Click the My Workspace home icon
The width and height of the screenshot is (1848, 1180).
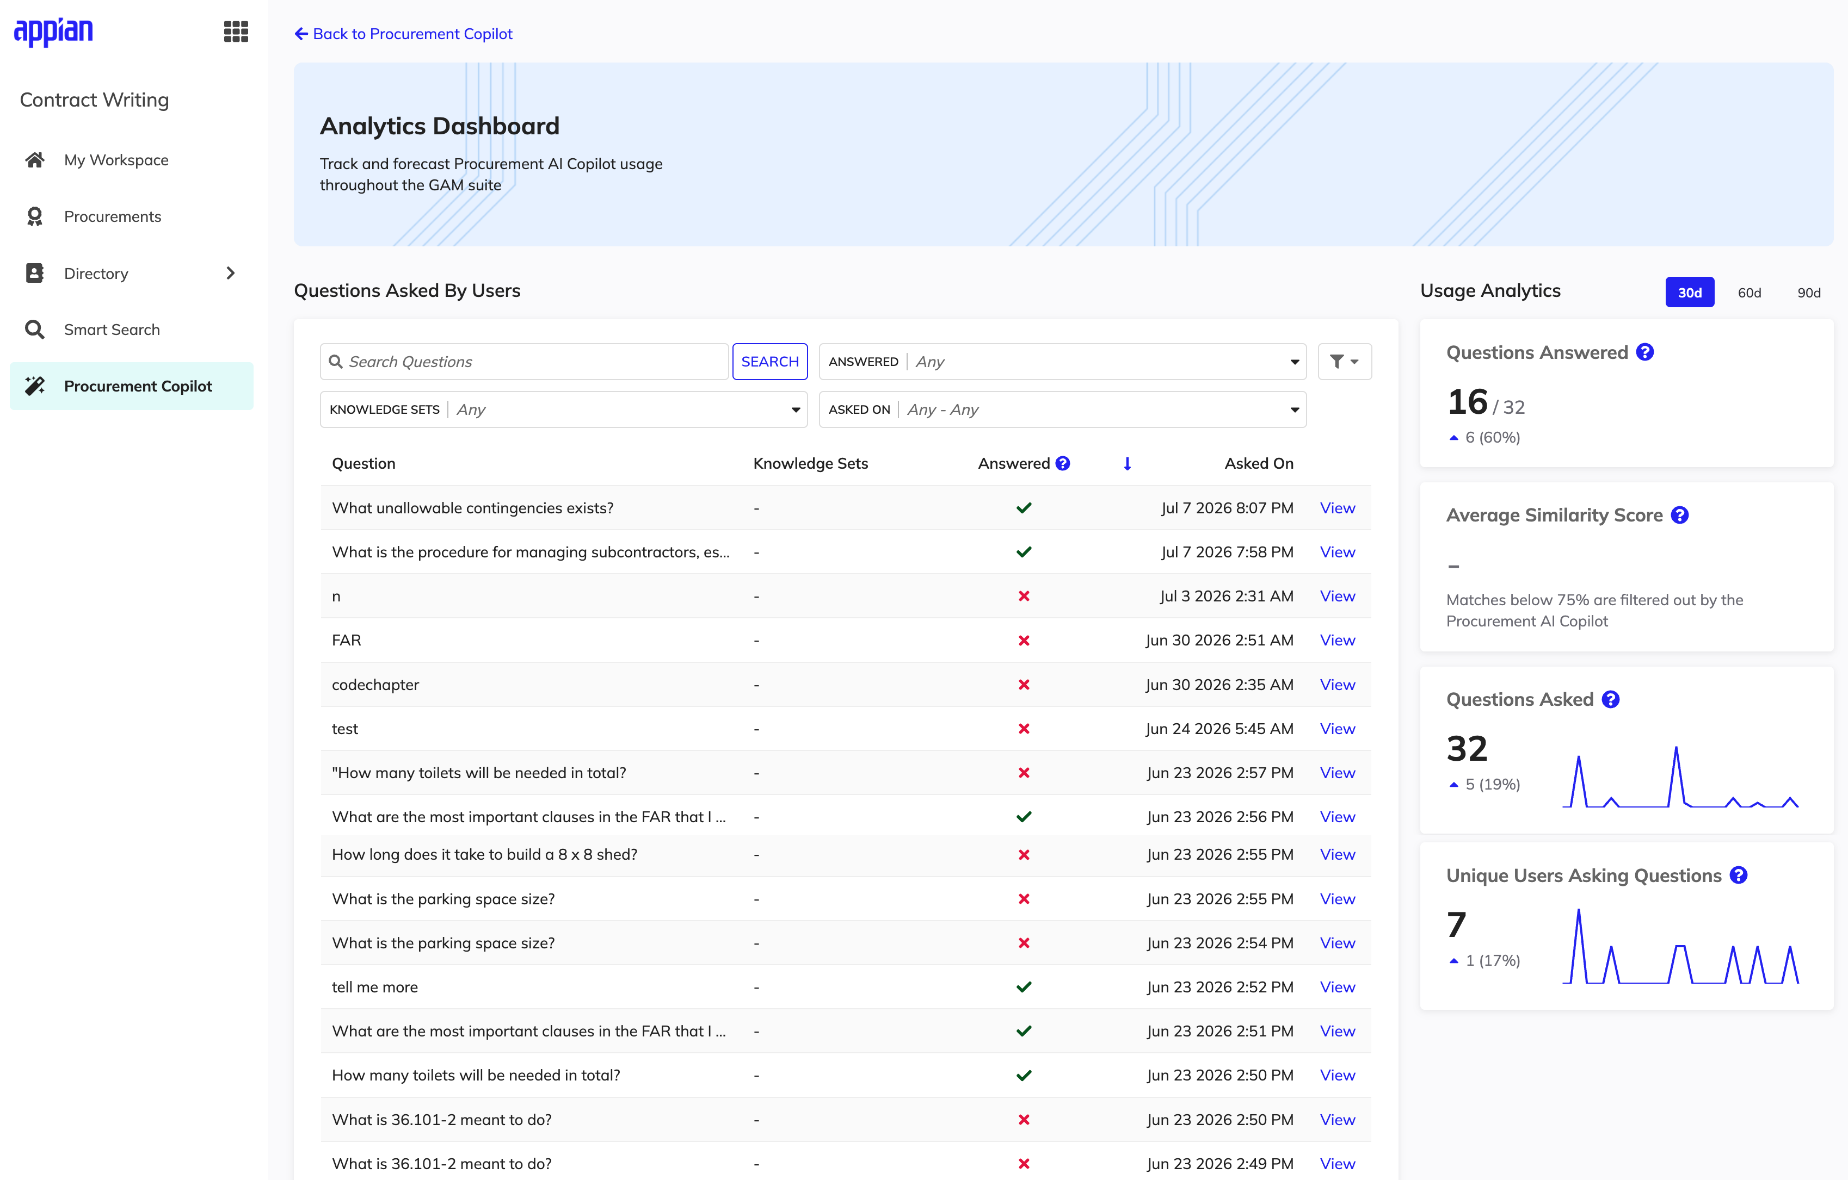(34, 159)
